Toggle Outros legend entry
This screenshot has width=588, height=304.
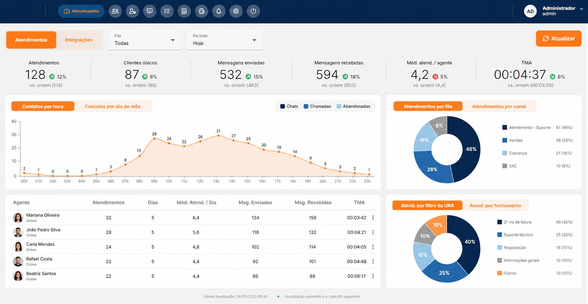pos(507,273)
